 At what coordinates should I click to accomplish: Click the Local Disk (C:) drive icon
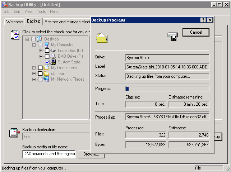coord(53,51)
